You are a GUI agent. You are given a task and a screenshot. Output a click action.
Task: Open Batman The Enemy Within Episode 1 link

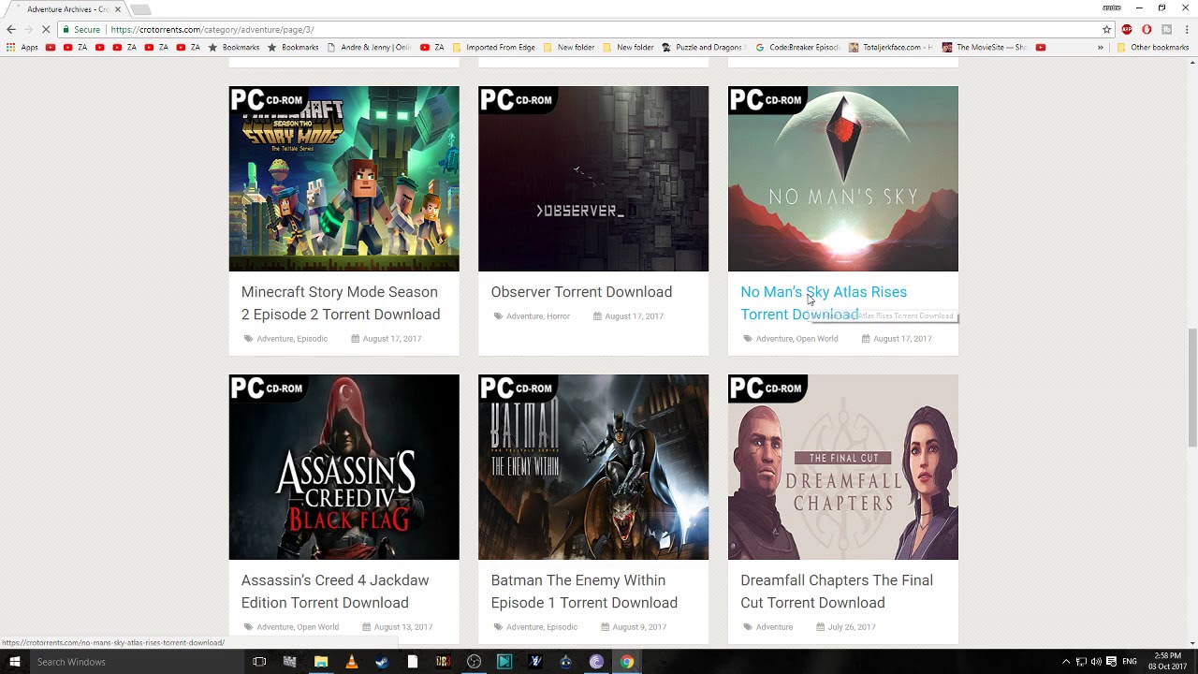(584, 592)
